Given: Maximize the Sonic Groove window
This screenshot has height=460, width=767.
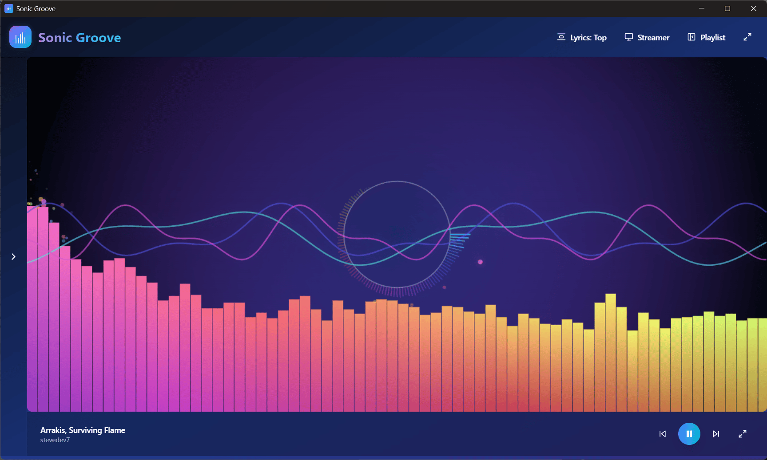Looking at the screenshot, I should 727,8.
